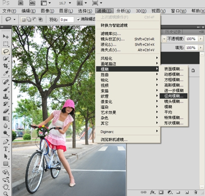Select the Pen tool
The height and width of the screenshot is (196, 205).
click(6, 142)
